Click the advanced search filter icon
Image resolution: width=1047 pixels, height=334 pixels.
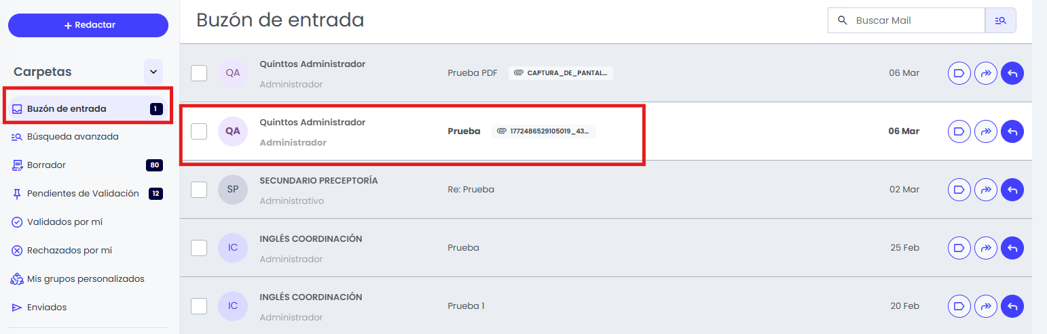(x=1000, y=20)
